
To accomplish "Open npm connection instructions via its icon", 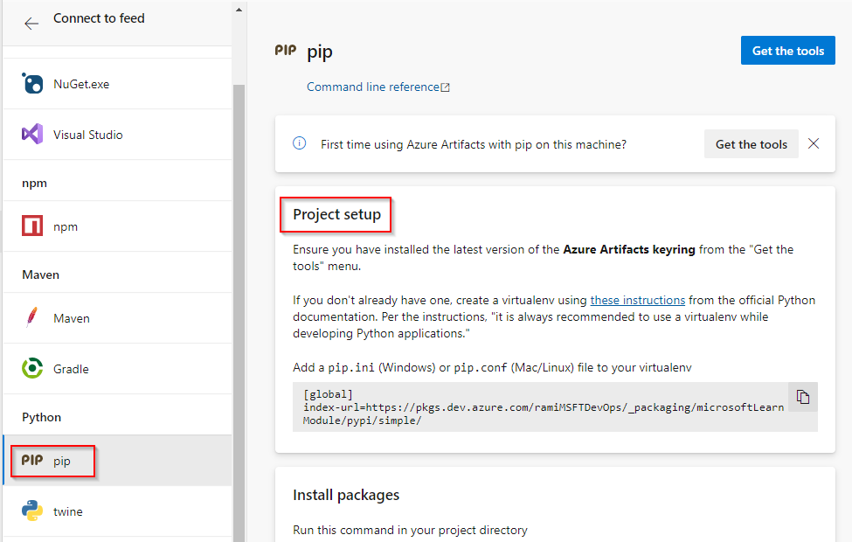I will click(x=33, y=225).
